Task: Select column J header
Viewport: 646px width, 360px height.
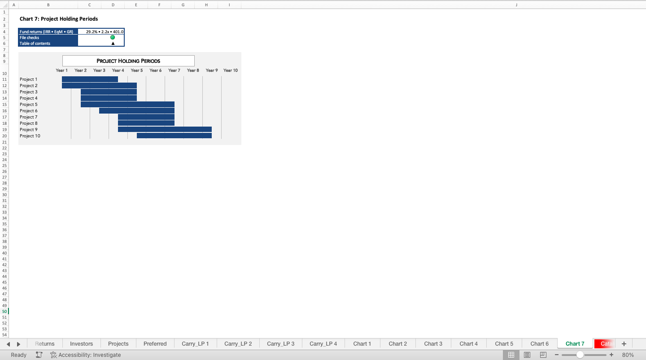Action: pos(516,4)
